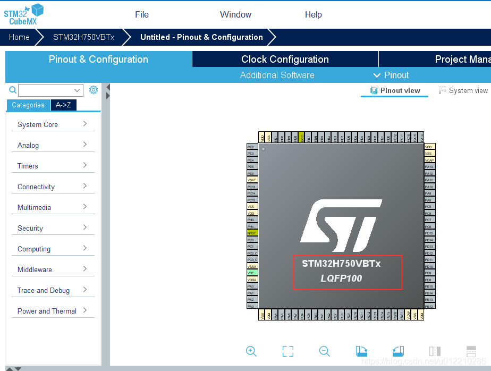Select the PC9 pin on the chip

coord(429,206)
